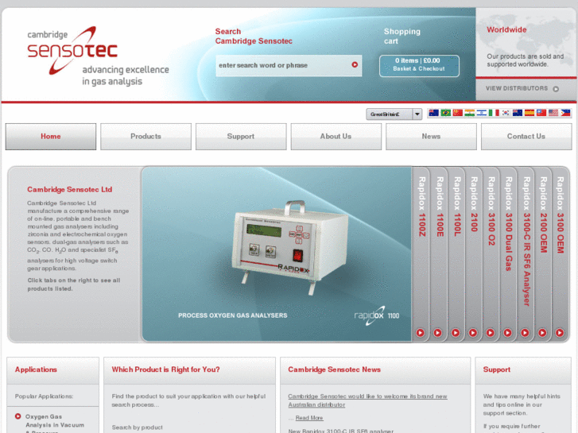The width and height of the screenshot is (578, 433).
Task: Click 'Popular Applications:' label
Action: click(x=44, y=396)
